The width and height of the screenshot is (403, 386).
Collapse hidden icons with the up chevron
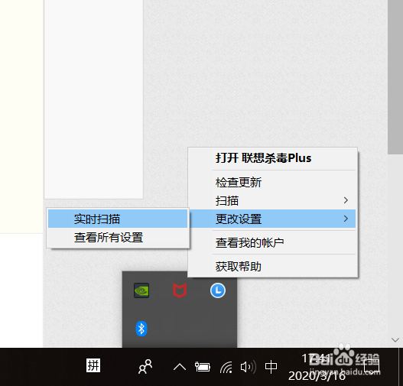click(x=180, y=367)
